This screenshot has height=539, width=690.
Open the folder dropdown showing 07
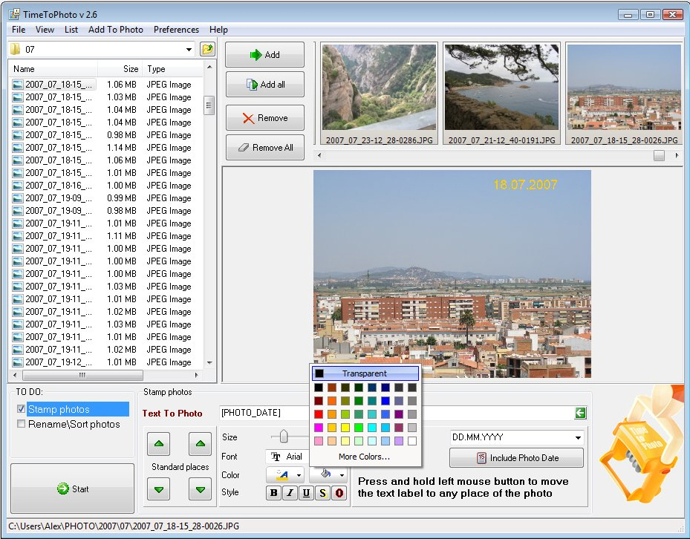tap(189, 50)
